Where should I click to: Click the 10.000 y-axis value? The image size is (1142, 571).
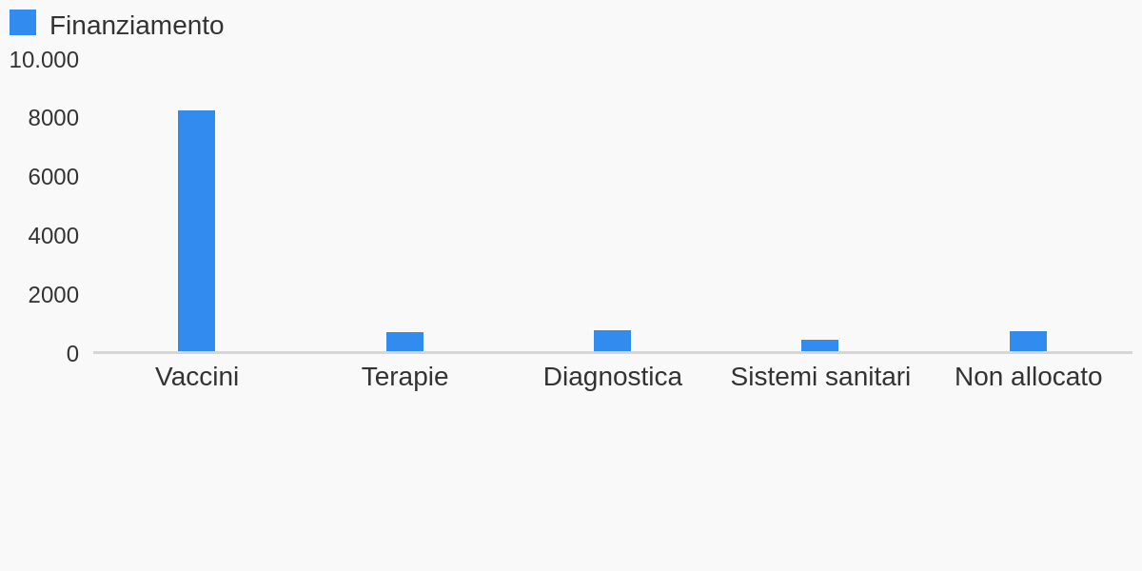pyautogui.click(x=44, y=60)
